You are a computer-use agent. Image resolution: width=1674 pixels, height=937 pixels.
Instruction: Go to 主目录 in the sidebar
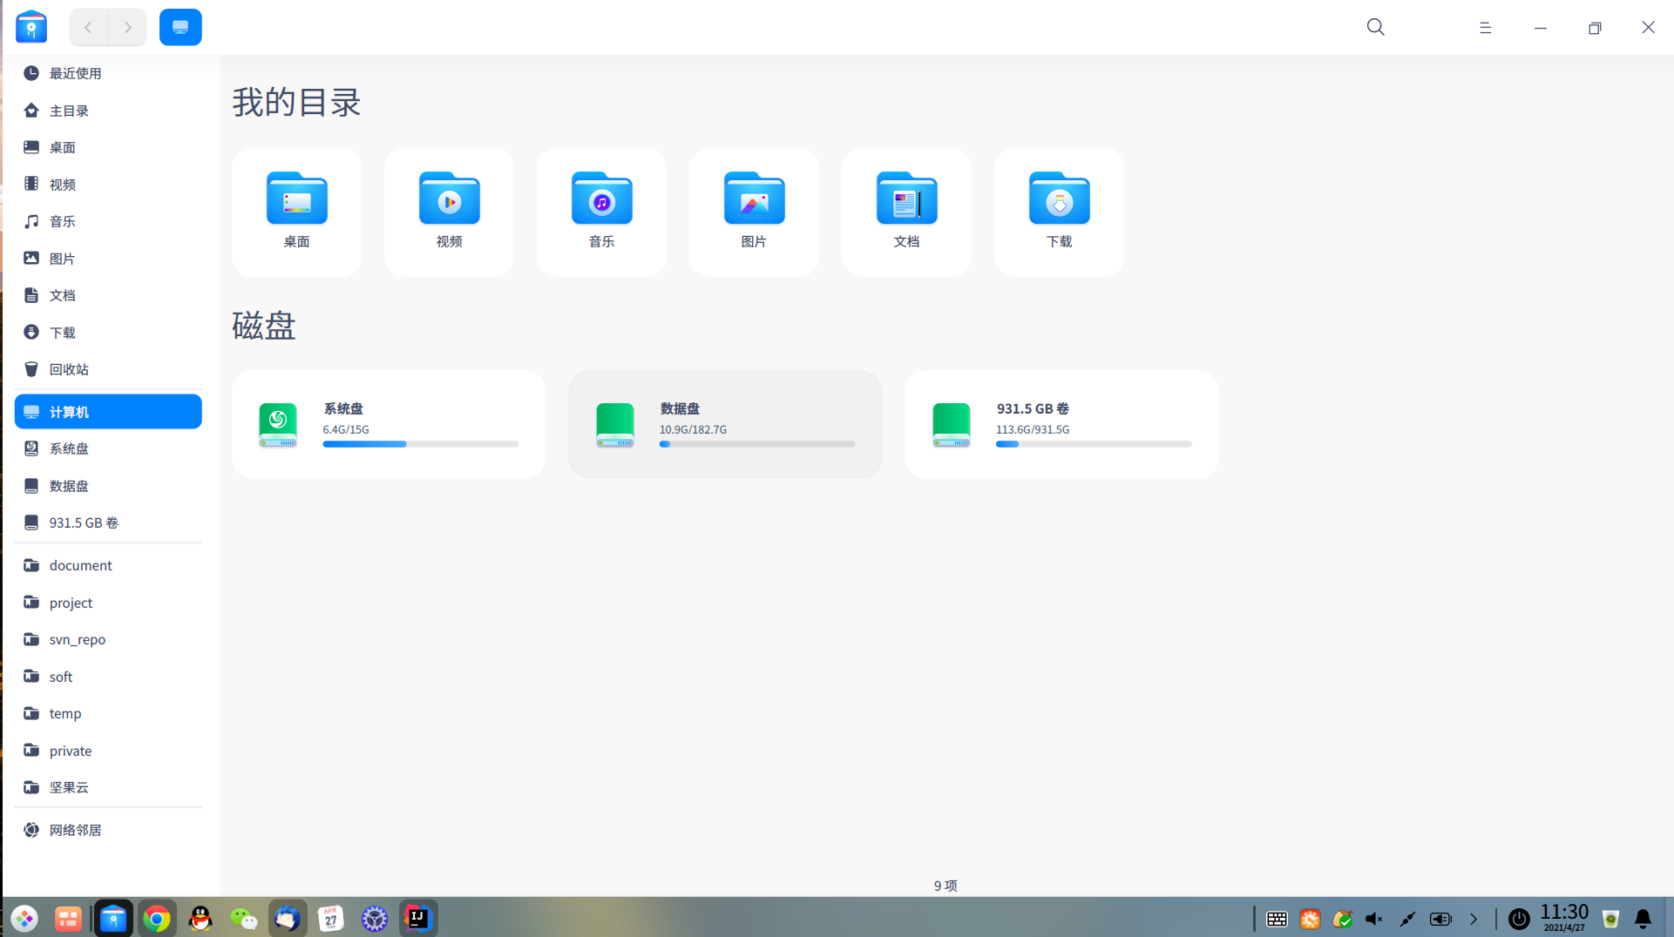click(108, 111)
